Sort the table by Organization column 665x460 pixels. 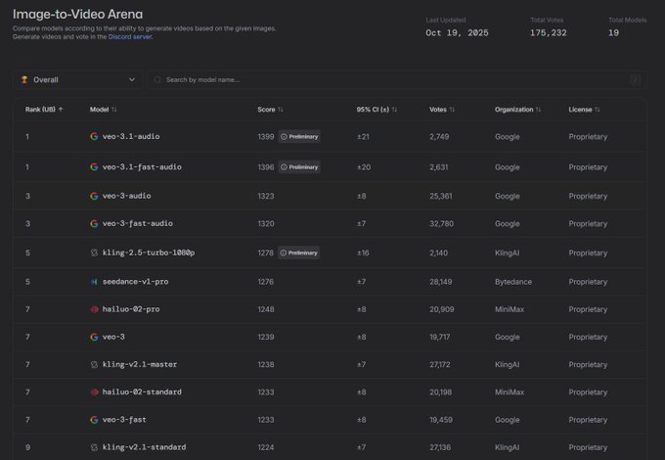[x=518, y=110]
